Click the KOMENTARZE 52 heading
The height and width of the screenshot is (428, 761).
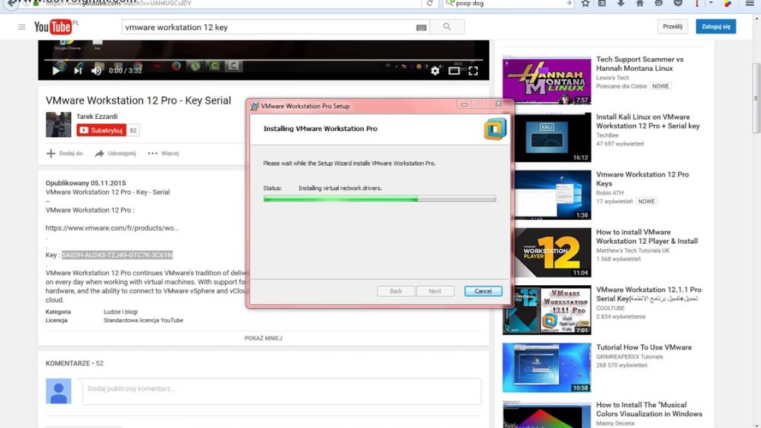click(74, 363)
